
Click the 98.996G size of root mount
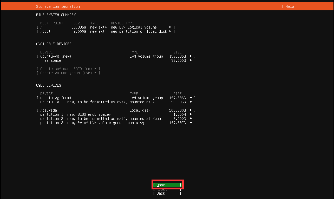(79, 27)
